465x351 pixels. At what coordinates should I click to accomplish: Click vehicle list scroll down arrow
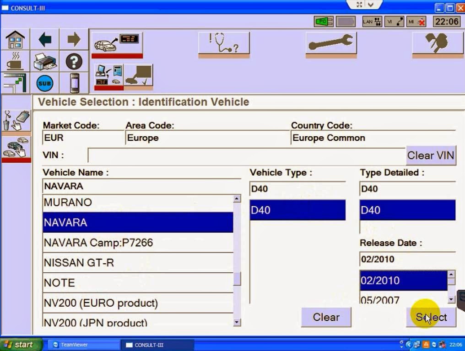coord(237,322)
